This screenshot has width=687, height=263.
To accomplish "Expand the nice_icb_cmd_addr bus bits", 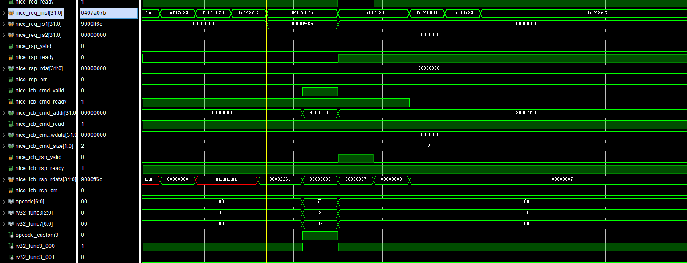I will click(x=4, y=113).
